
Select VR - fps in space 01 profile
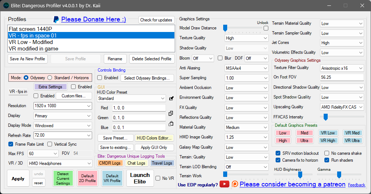(91, 35)
